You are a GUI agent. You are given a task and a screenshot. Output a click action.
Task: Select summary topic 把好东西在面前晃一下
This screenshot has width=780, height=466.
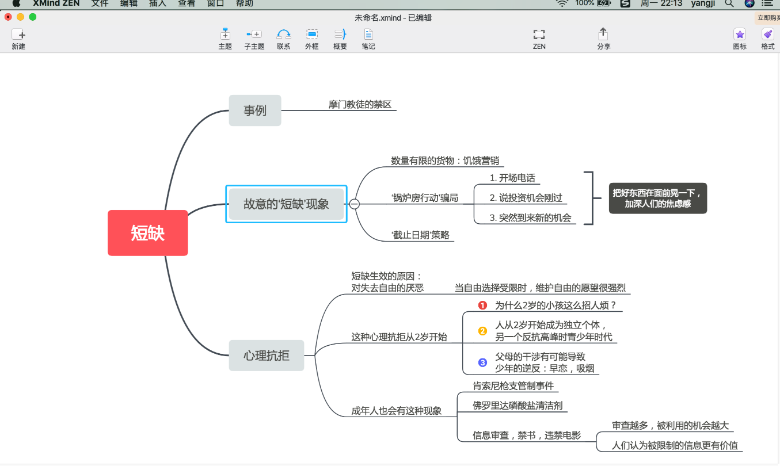click(x=658, y=198)
